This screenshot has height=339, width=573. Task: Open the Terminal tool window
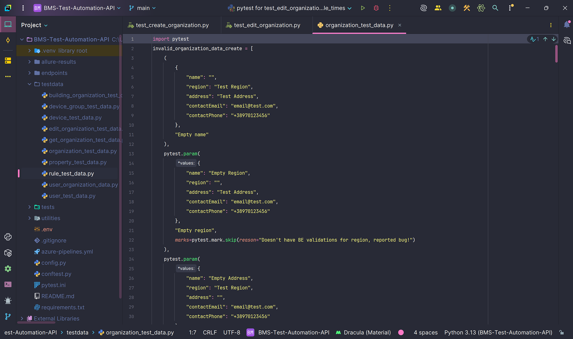click(x=8, y=284)
